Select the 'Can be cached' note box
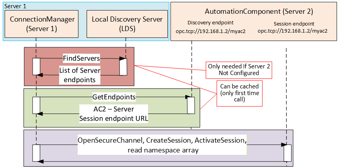The height and width of the screenshot is (167, 338). (240, 93)
